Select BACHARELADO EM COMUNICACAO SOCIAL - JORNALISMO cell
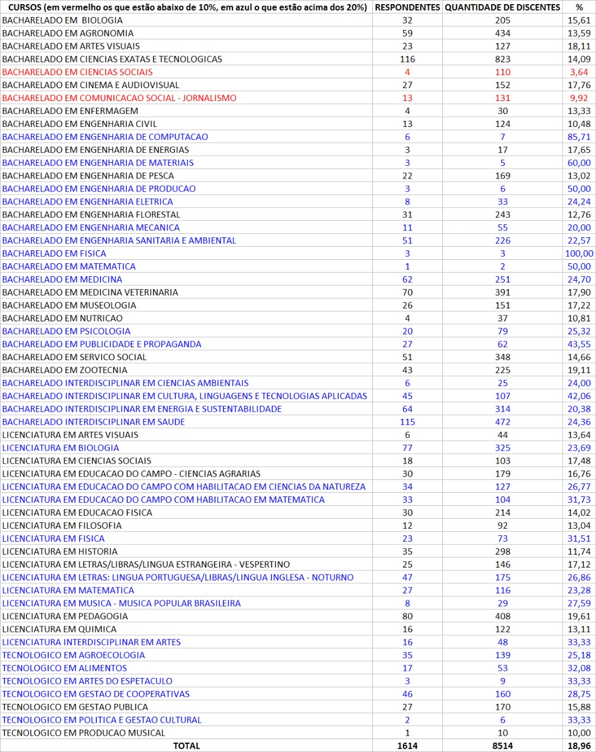The image size is (596, 752). pyautogui.click(x=119, y=98)
